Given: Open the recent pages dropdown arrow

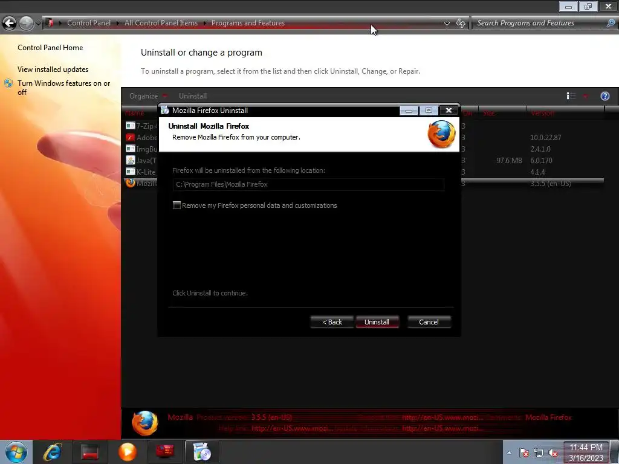Looking at the screenshot, I should click(x=38, y=24).
